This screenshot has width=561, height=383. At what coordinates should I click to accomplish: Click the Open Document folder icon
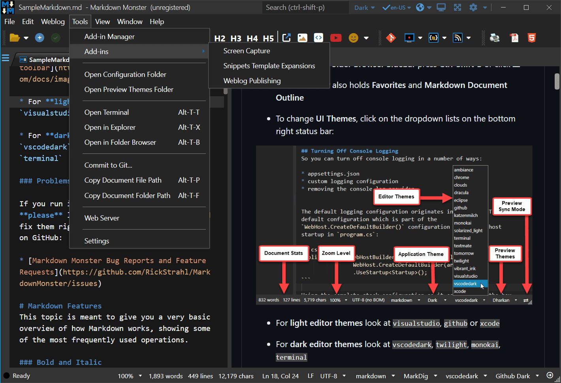point(15,38)
